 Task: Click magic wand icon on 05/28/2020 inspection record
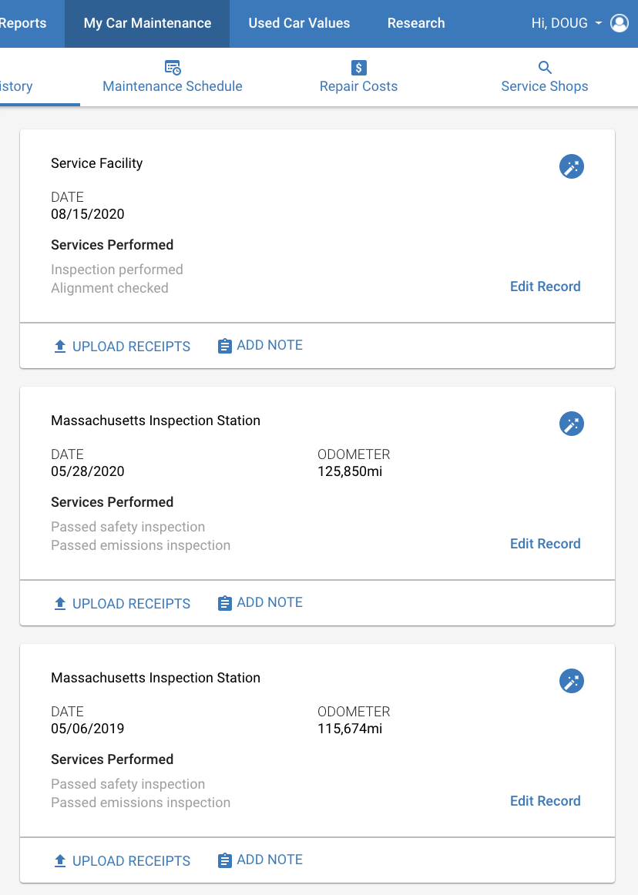point(571,424)
